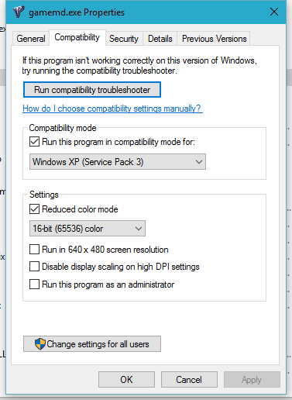
Task: Enable Run in 640 x 480 screen resolution
Action: click(x=34, y=250)
